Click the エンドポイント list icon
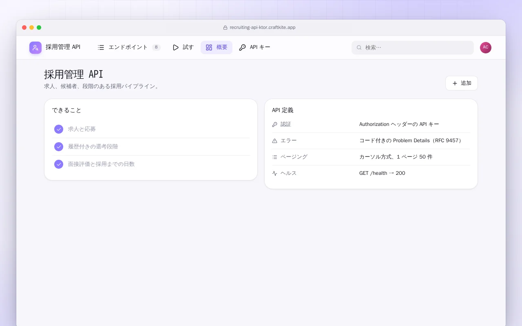Viewport: 522px width, 326px height. [101, 47]
